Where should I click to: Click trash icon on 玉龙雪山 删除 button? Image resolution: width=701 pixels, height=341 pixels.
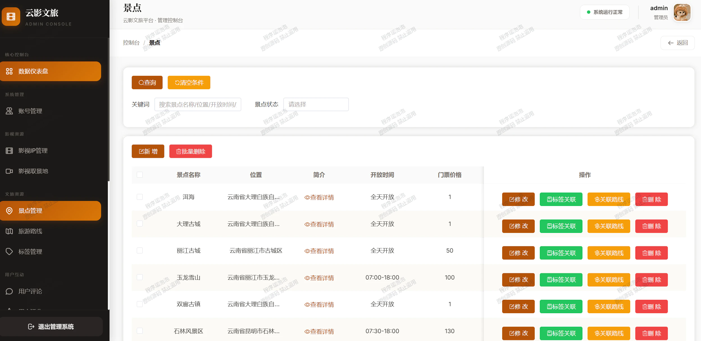point(645,280)
